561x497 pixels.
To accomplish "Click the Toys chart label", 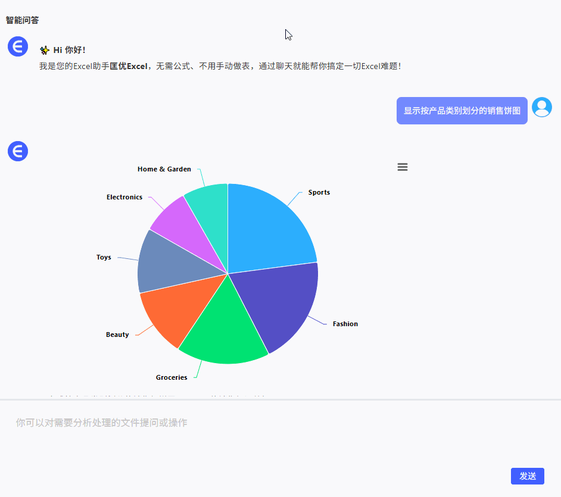I will [x=104, y=257].
